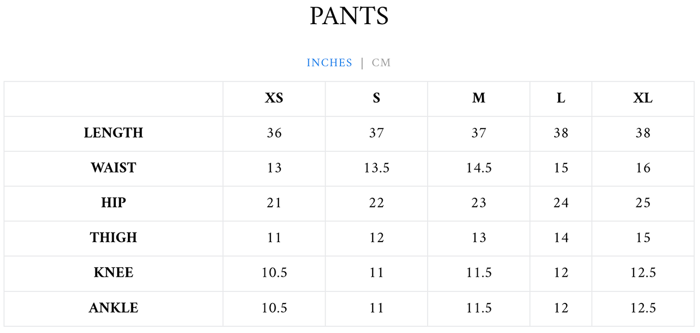Select the WAIST row label
This screenshot has width=700, height=333.
(113, 168)
